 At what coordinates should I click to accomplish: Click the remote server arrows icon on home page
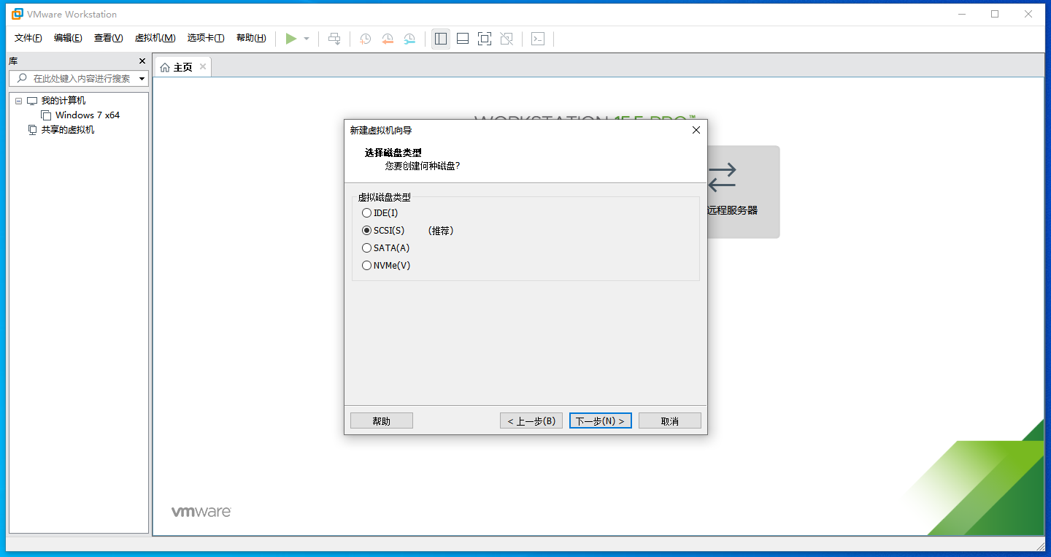723,177
